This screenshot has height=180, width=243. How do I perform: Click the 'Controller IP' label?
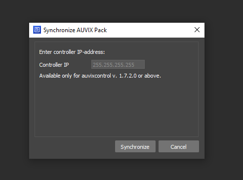54,65
